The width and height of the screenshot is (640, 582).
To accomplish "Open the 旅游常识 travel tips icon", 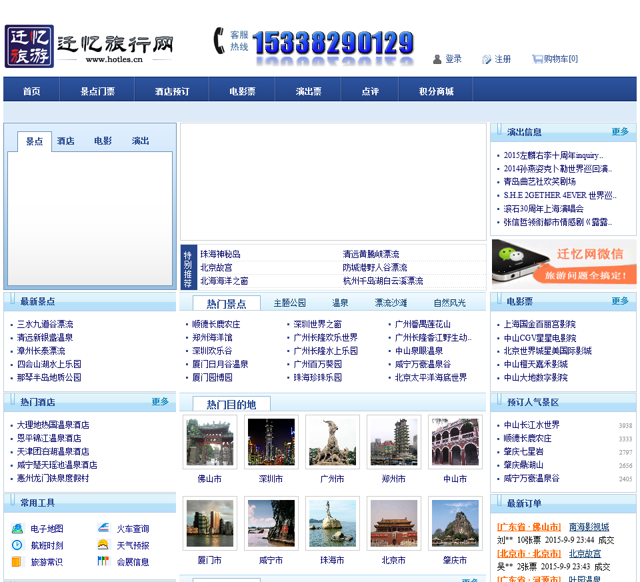I will click(17, 561).
